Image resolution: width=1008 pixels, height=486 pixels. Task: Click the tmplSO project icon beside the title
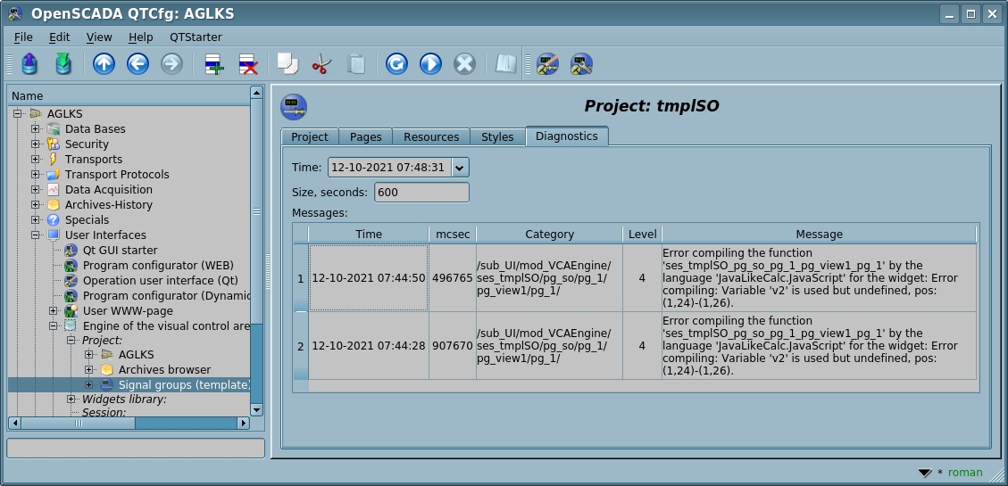coord(294,107)
